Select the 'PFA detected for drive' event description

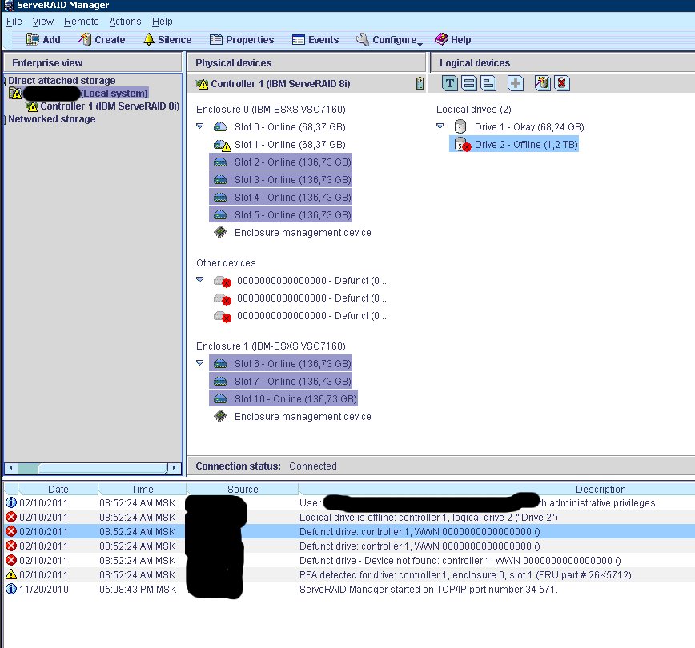coord(465,575)
